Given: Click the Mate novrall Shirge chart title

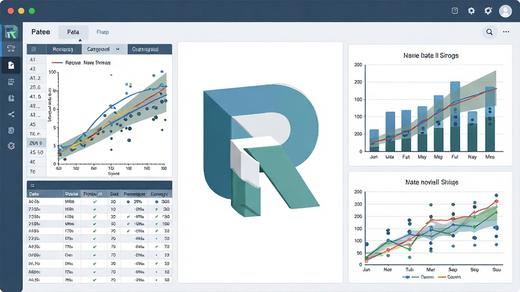Looking at the screenshot, I should click(x=432, y=182).
